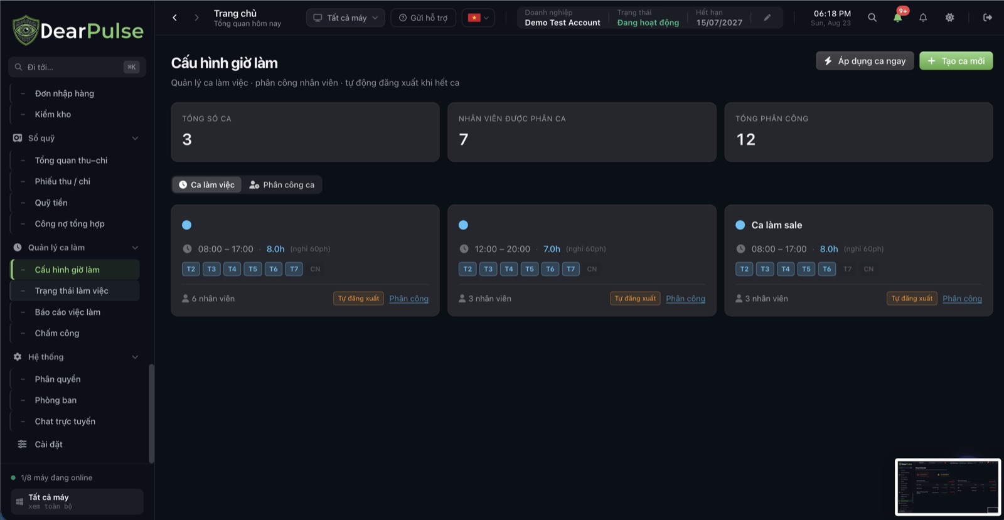The width and height of the screenshot is (1004, 520).
Task: Go forward using the header forward arrow
Action: (196, 18)
